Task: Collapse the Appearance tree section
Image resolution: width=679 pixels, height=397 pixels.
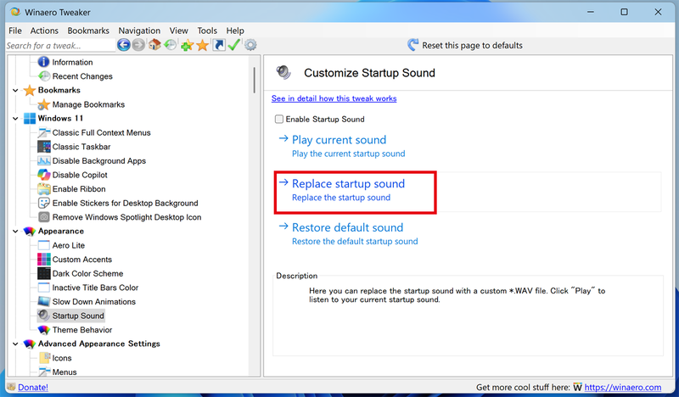Action: click(x=15, y=232)
